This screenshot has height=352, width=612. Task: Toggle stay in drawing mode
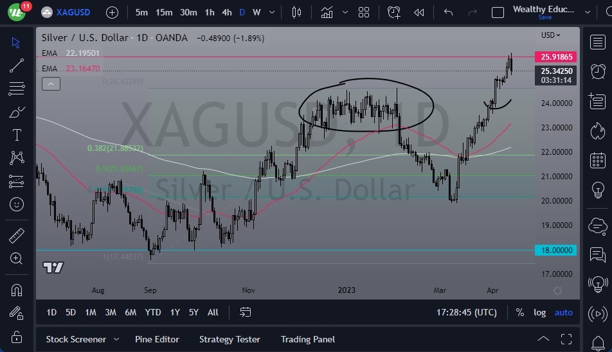pos(17,313)
